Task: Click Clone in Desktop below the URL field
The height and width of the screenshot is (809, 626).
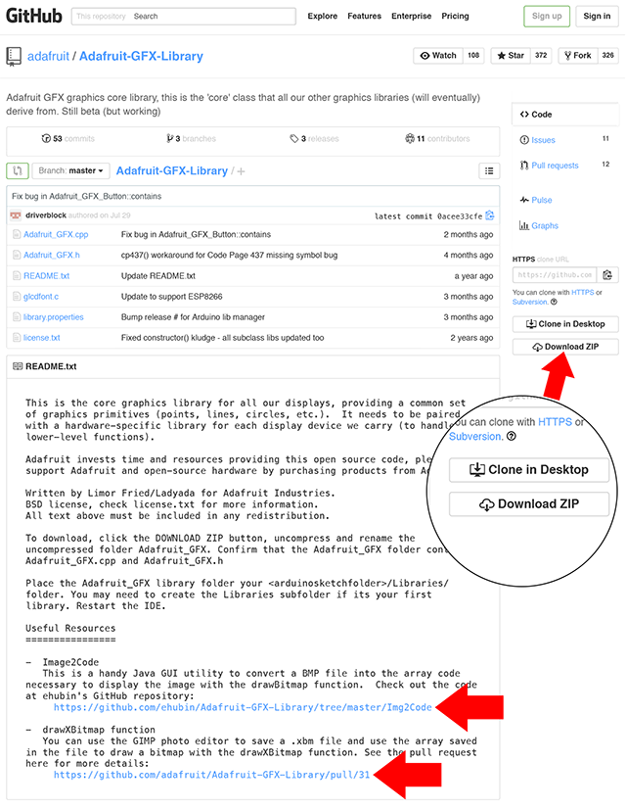Action: tap(565, 324)
